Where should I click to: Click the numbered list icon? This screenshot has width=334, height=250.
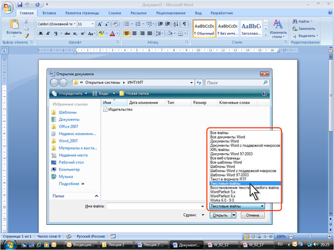click(138, 24)
